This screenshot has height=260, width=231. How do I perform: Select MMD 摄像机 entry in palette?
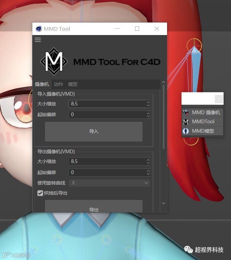202,112
